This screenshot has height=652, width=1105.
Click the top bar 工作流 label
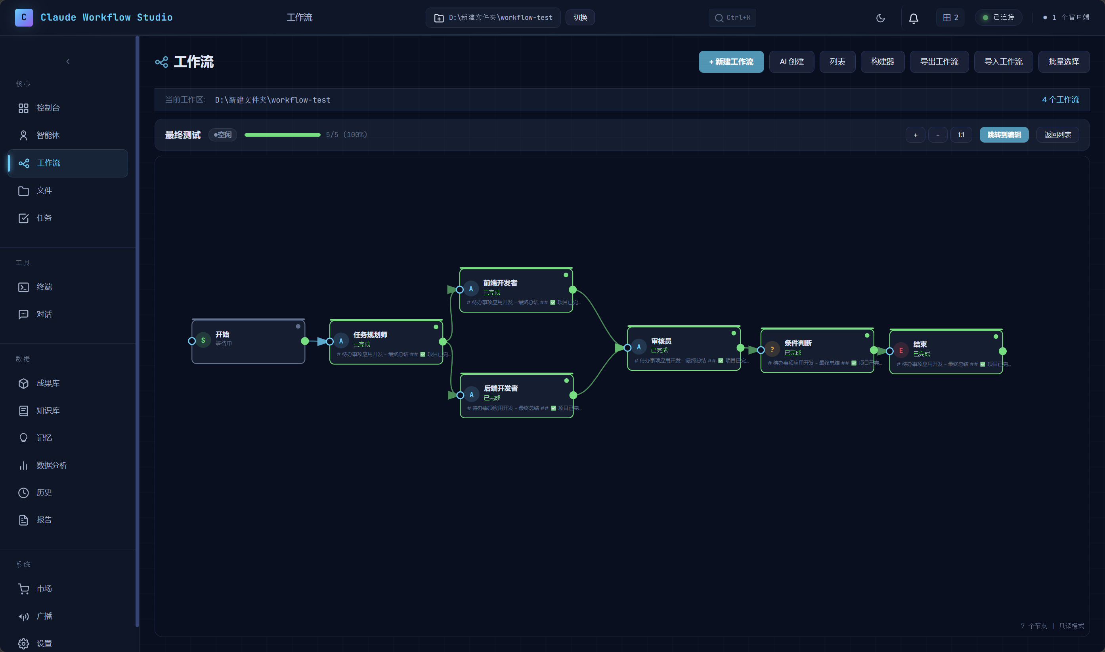pos(300,17)
